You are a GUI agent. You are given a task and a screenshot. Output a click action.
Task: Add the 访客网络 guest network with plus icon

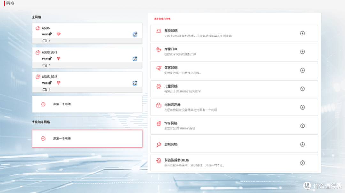click(x=303, y=70)
